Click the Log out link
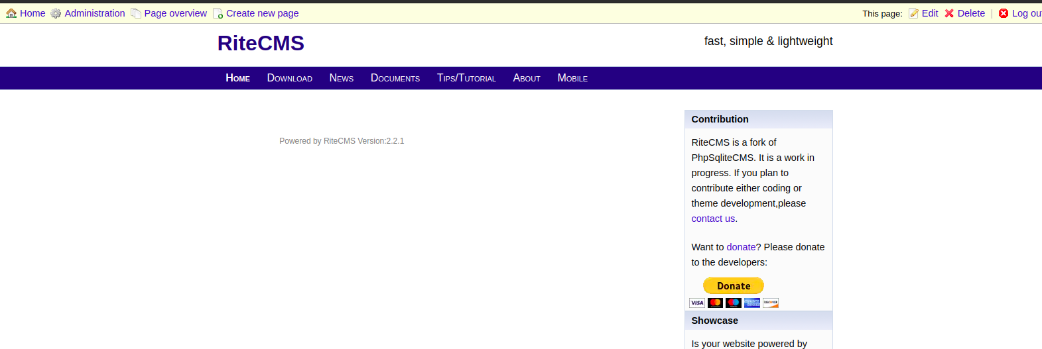 (x=1027, y=13)
